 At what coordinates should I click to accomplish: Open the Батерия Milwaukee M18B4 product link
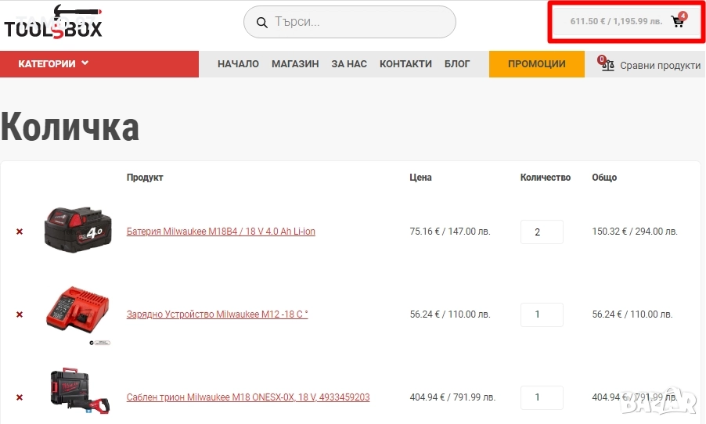221,232
